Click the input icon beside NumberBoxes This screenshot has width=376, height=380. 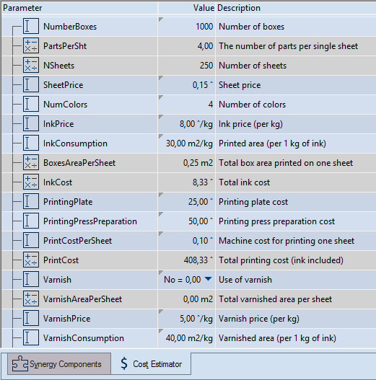pos(31,26)
